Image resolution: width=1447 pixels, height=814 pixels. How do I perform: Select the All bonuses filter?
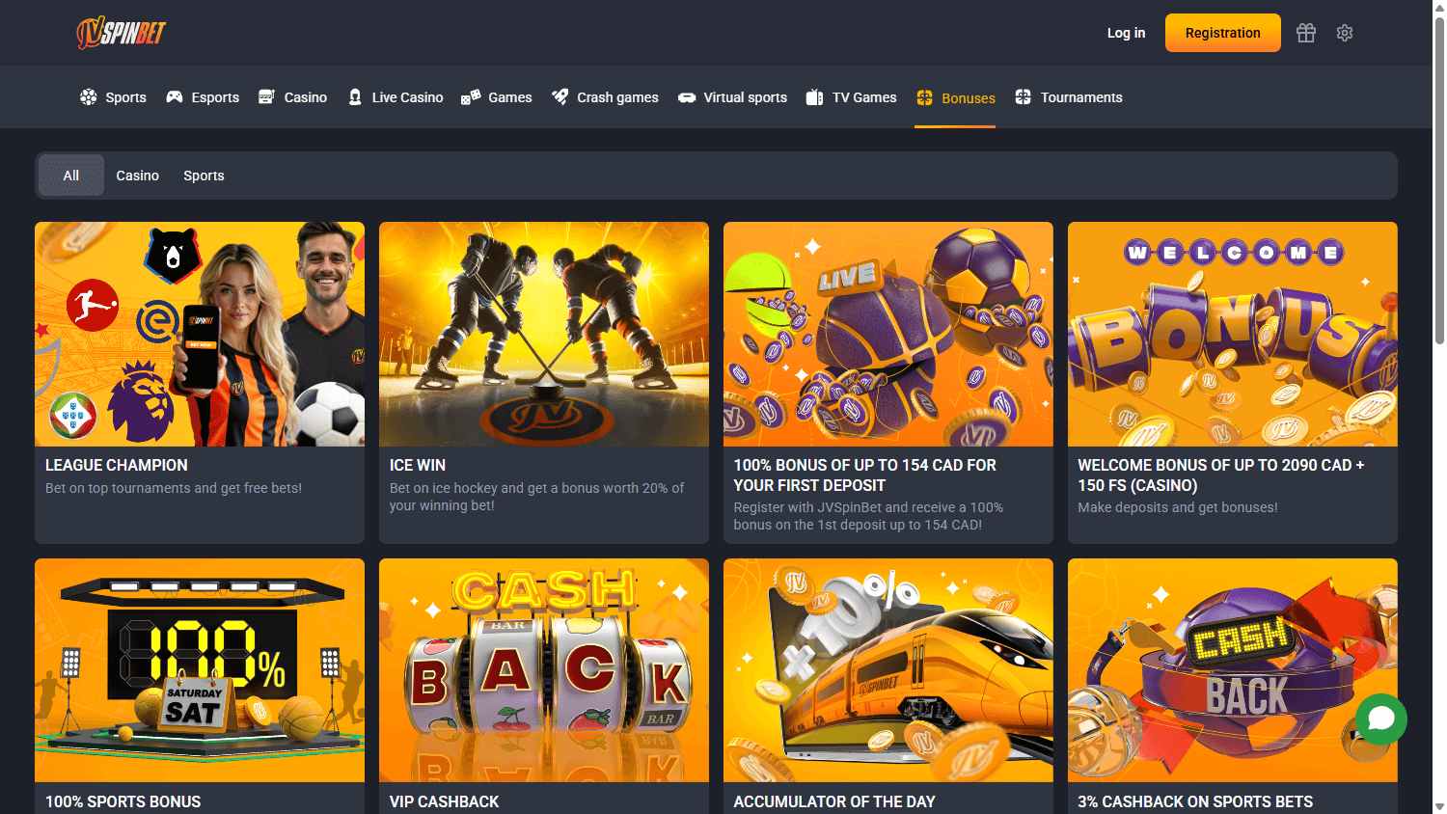pos(70,175)
